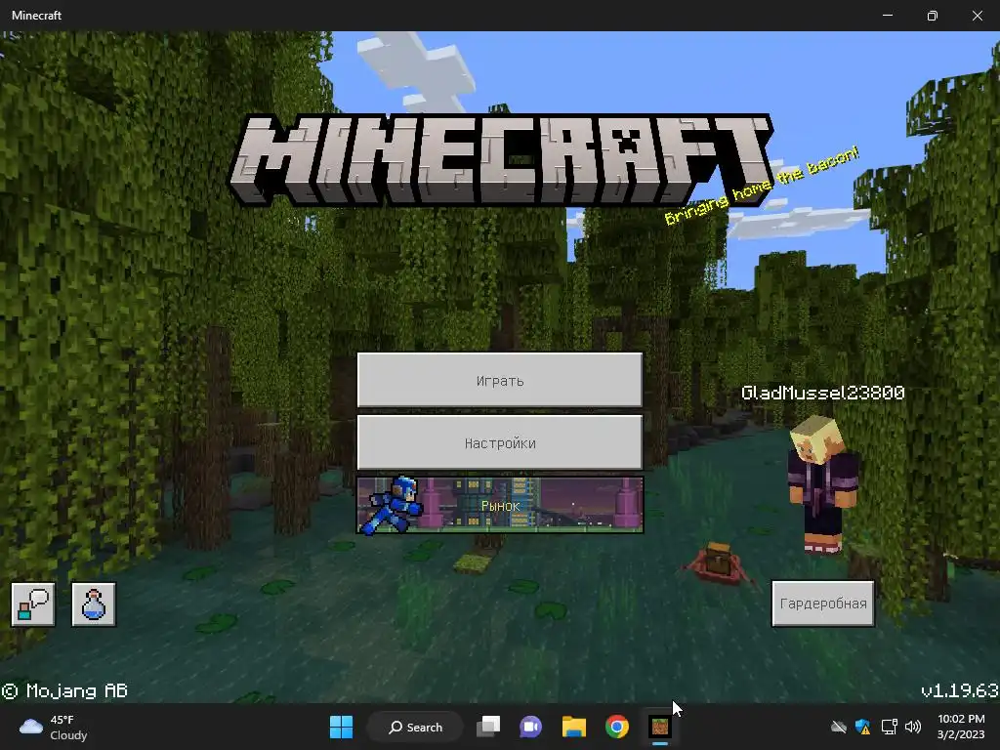Open Windows Security tray icon
This screenshot has width=1000, height=750.
pyautogui.click(x=863, y=727)
